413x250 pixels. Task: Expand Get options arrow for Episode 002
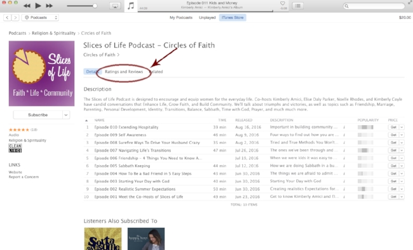point(402,189)
